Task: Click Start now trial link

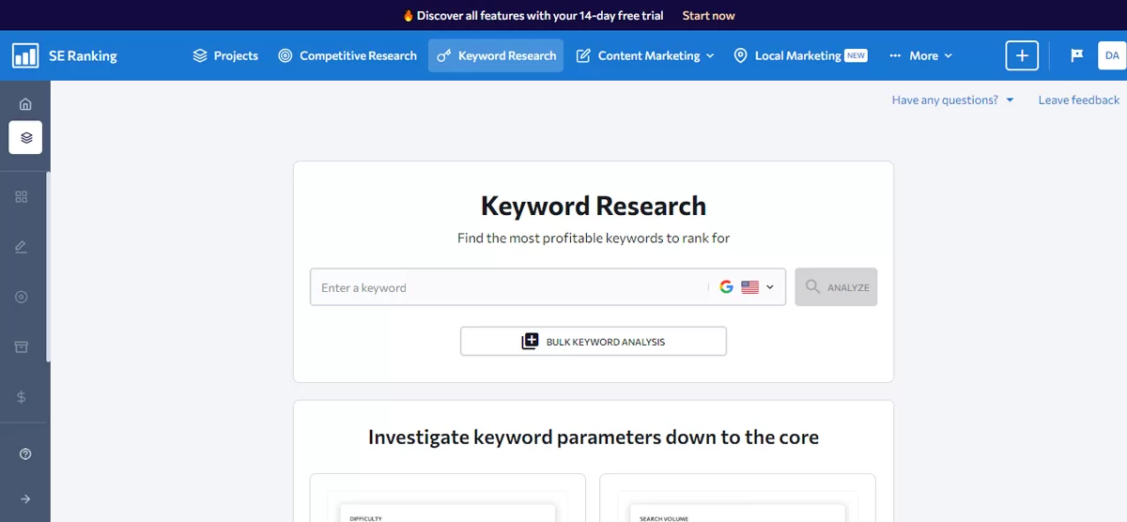Action: 708,15
